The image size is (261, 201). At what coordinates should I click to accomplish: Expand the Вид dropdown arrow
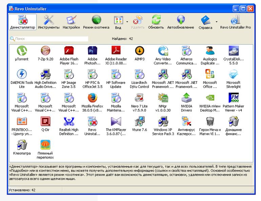click(127, 22)
